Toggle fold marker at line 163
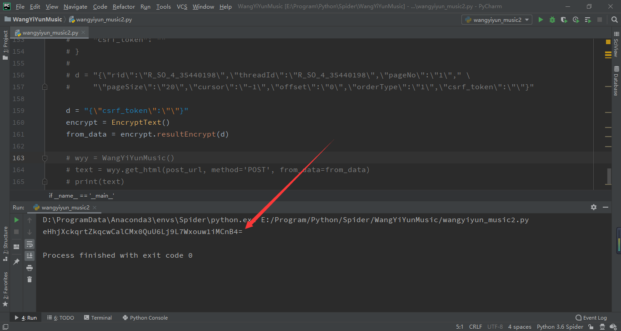Screen dimensions: 621x331 coord(45,158)
